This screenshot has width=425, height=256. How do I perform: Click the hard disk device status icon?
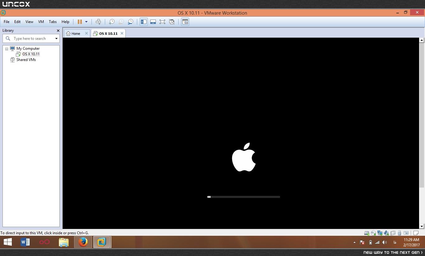pos(367,233)
